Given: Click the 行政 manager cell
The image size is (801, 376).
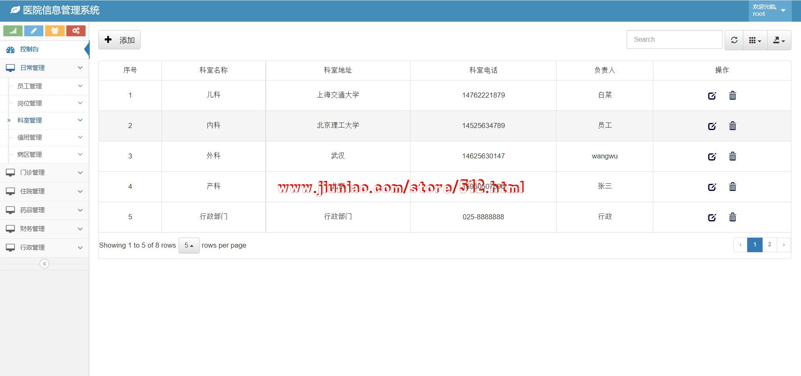Looking at the screenshot, I should pos(605,217).
